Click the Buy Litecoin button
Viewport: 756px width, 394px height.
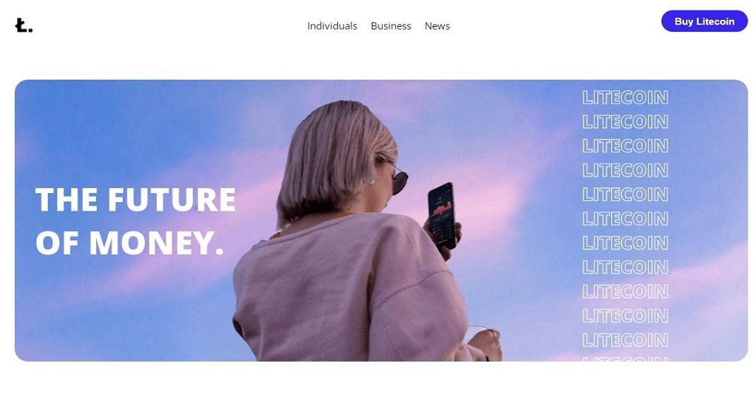(x=704, y=21)
